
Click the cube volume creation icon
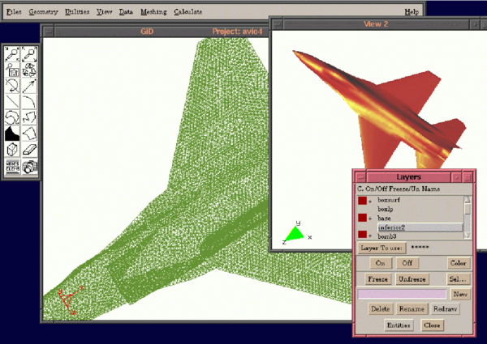point(13,150)
